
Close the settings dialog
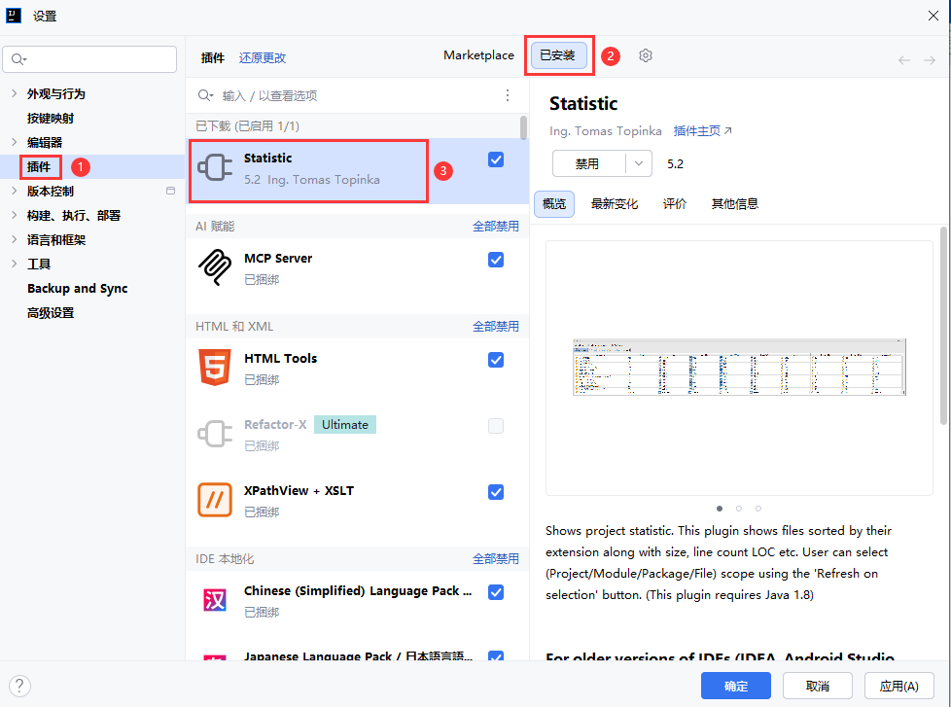coord(933,16)
